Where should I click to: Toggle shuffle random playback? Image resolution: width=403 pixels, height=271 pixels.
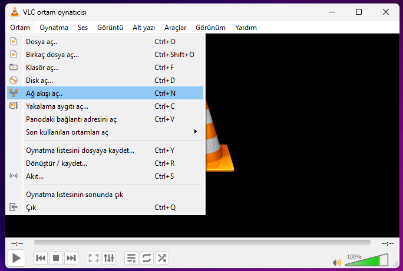[x=162, y=258]
